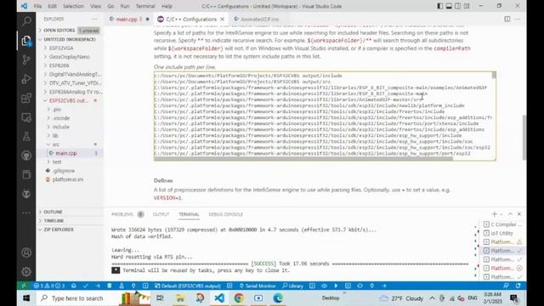
Task: Click PlatformIO Clean trash icon in status bar
Action: point(110,286)
